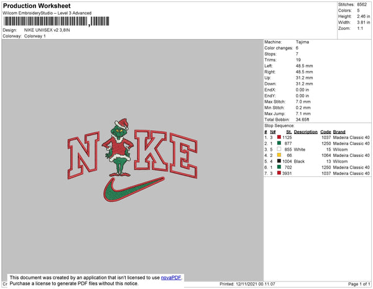Click the printed timestamp '12/11/2021 00.11.07'
373x289 pixels.
click(256, 284)
